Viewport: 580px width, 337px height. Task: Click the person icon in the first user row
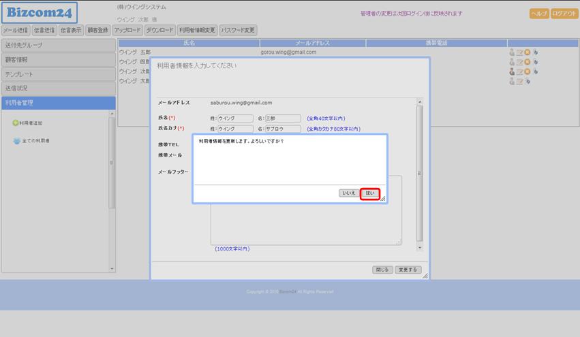(511, 52)
